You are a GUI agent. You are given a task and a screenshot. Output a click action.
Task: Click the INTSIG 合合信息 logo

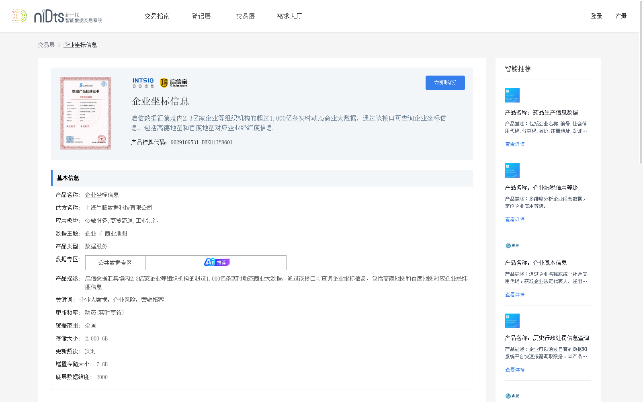coord(143,83)
